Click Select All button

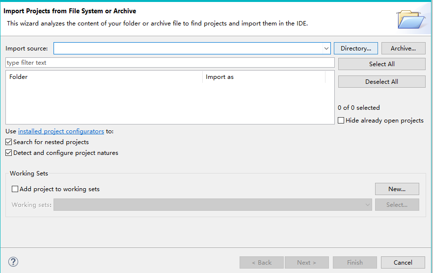coord(381,64)
